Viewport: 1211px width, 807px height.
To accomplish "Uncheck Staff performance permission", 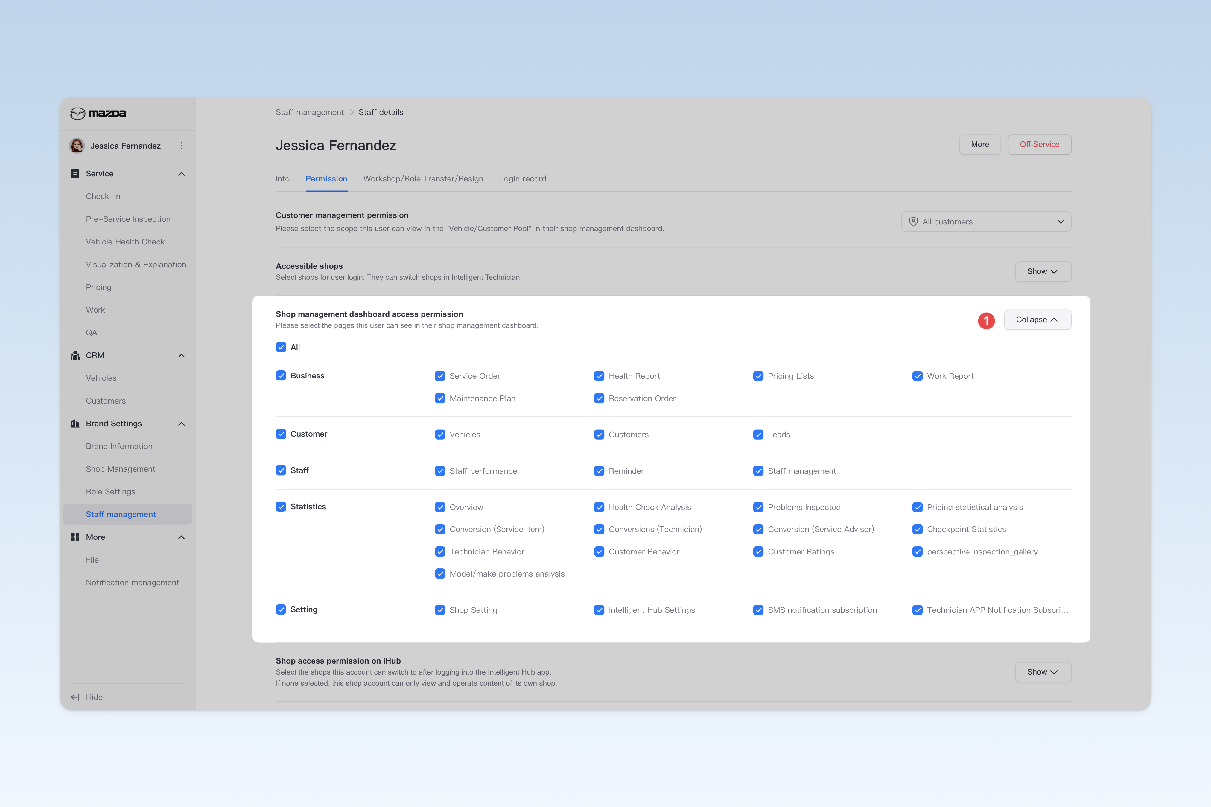I will click(x=440, y=471).
